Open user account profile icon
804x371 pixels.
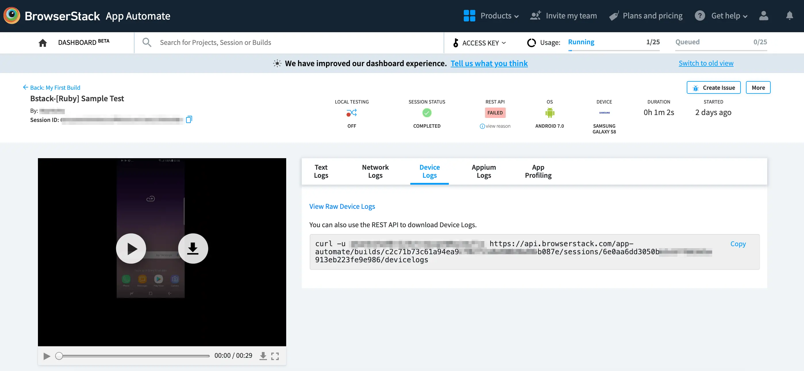[763, 16]
